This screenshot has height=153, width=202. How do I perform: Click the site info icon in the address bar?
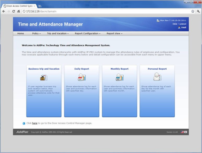click(24, 11)
